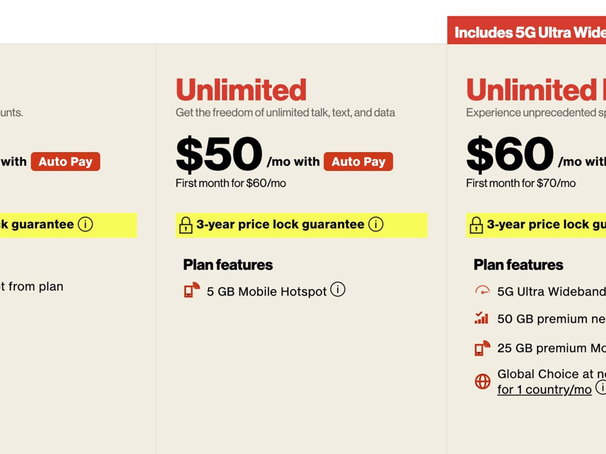The height and width of the screenshot is (454, 606).
Task: Click the hotspot icon beside 25 GB premium
Action: click(x=482, y=348)
